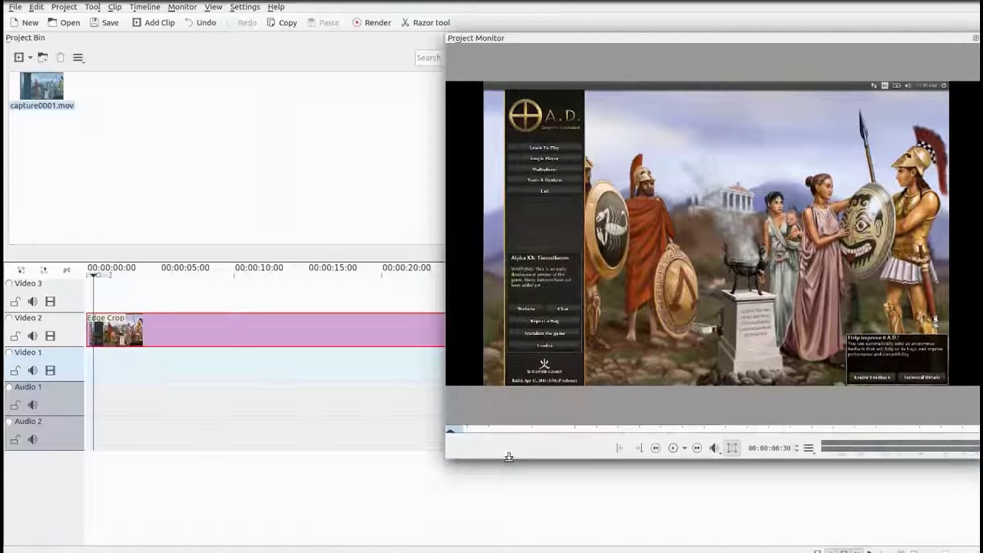Click the timeline playhead at 00:00:00:00
The height and width of the screenshot is (553, 983).
[93, 275]
